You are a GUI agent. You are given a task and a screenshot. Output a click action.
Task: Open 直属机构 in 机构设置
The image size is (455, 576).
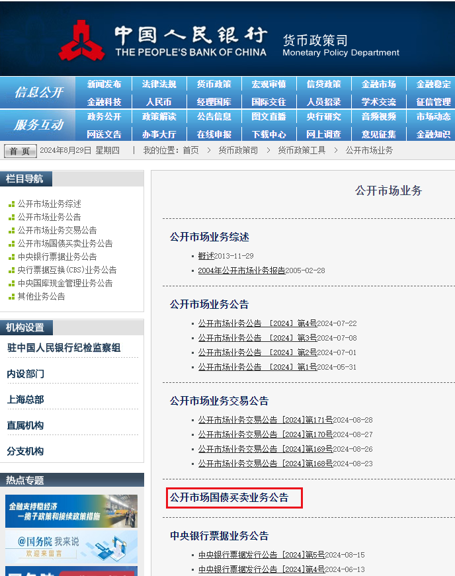25,425
